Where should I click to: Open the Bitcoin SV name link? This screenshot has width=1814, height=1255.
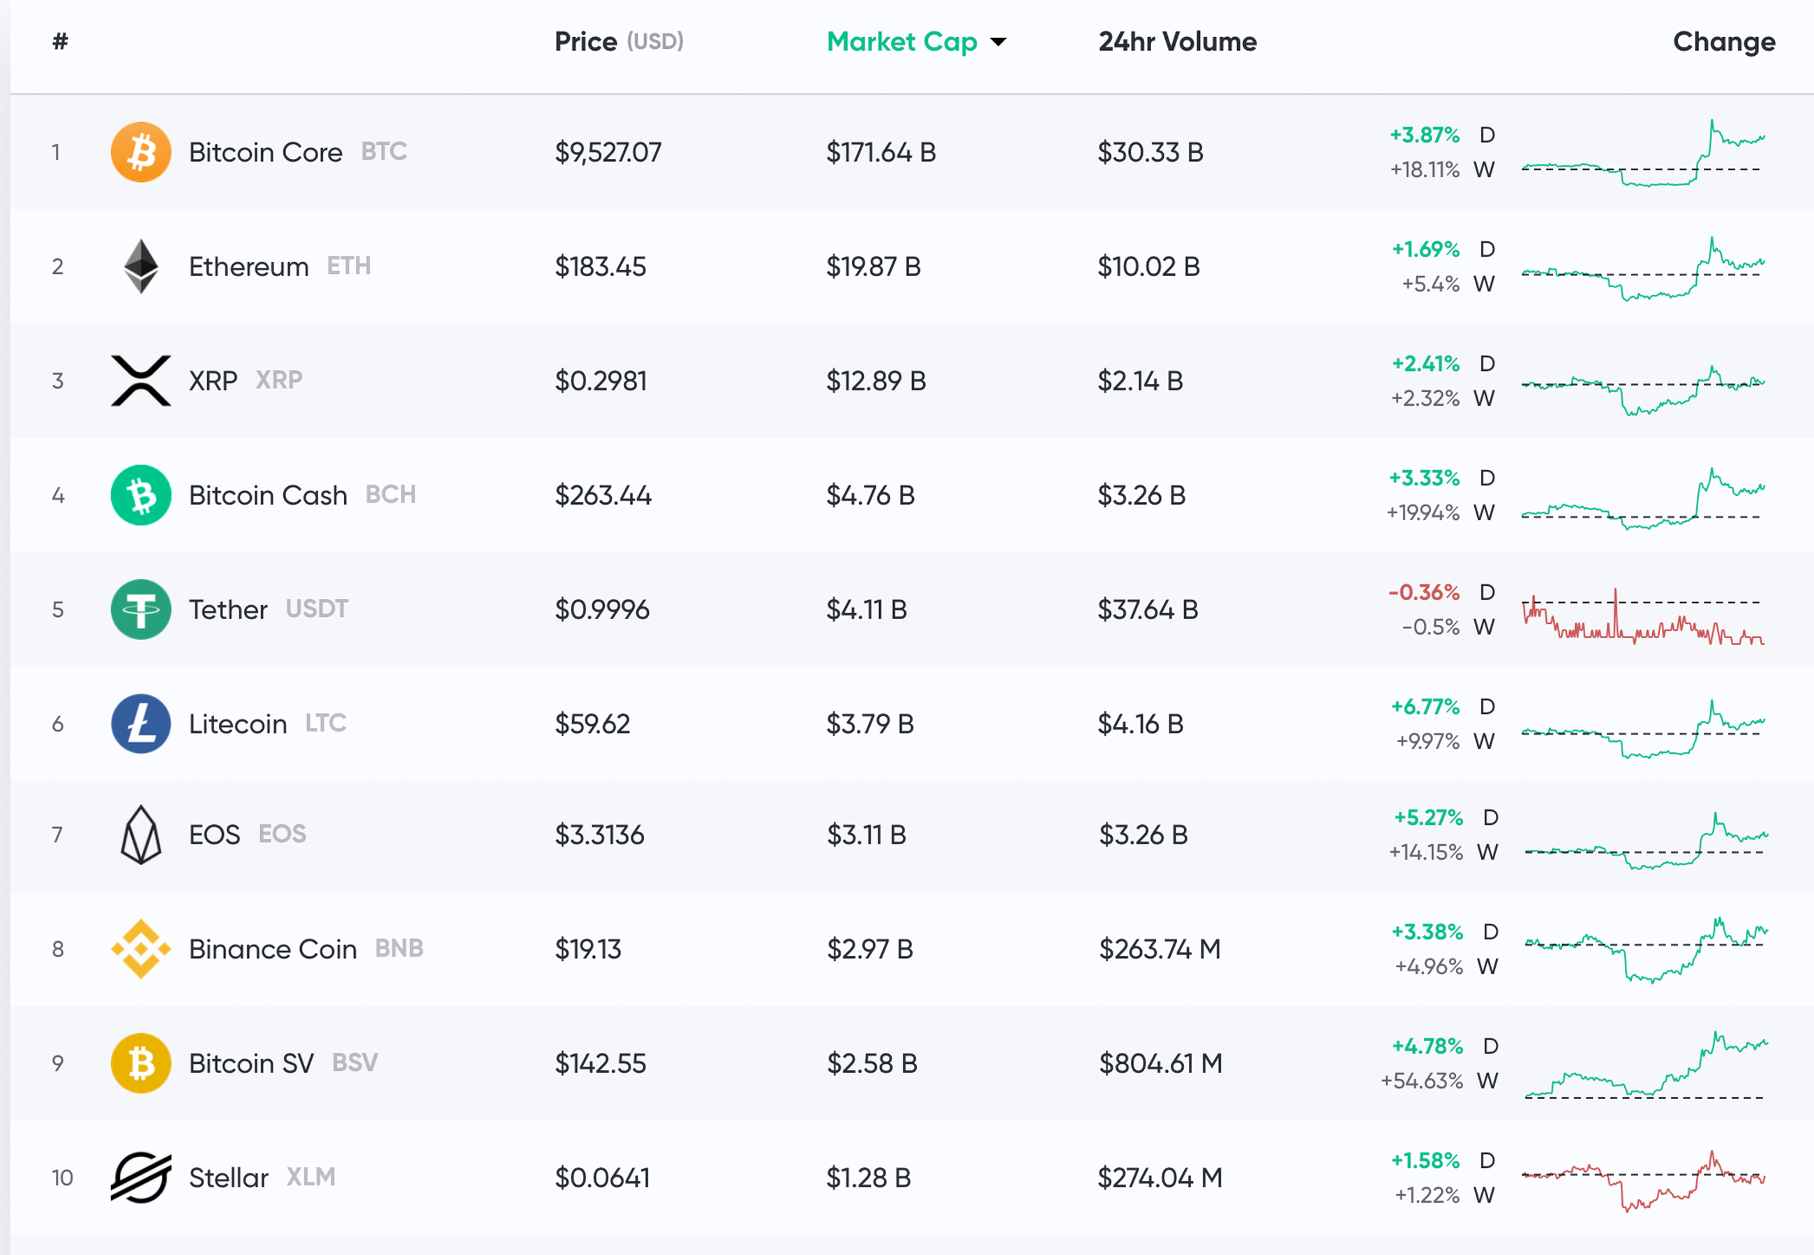coord(251,1063)
